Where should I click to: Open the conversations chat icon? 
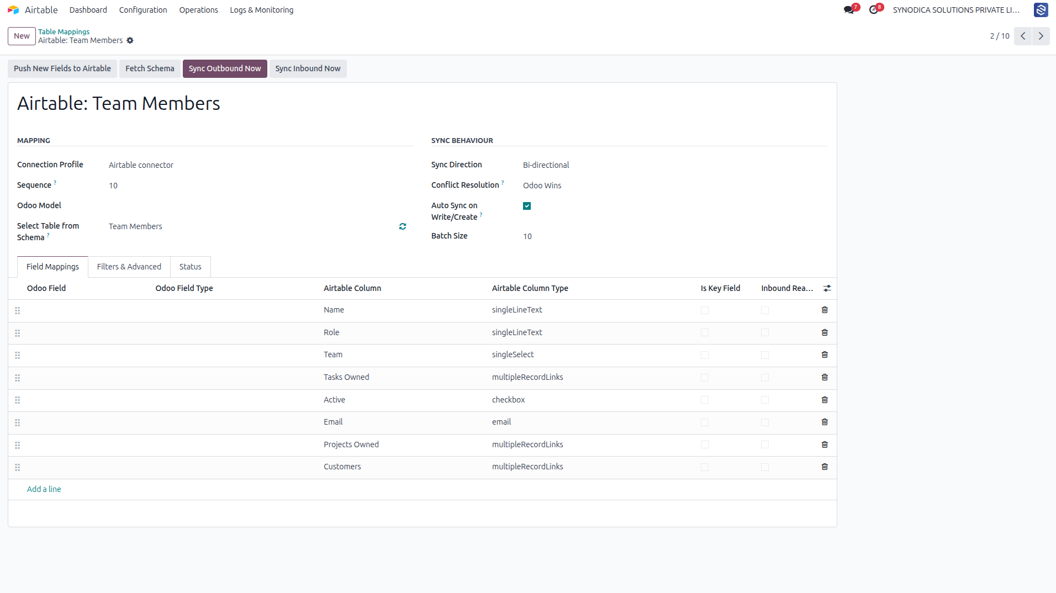[849, 10]
